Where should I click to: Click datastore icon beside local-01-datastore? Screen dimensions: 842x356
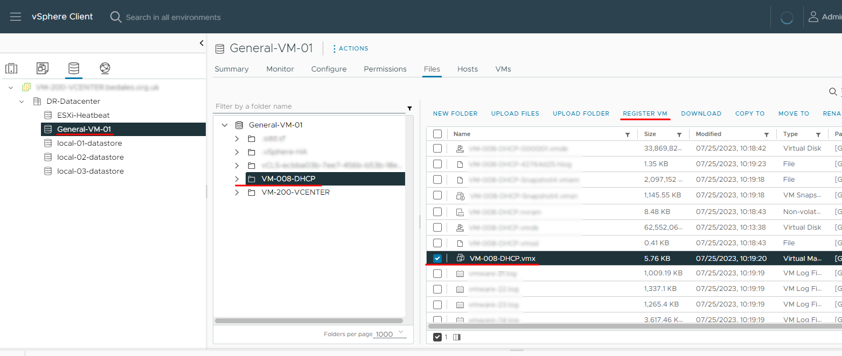click(x=48, y=143)
